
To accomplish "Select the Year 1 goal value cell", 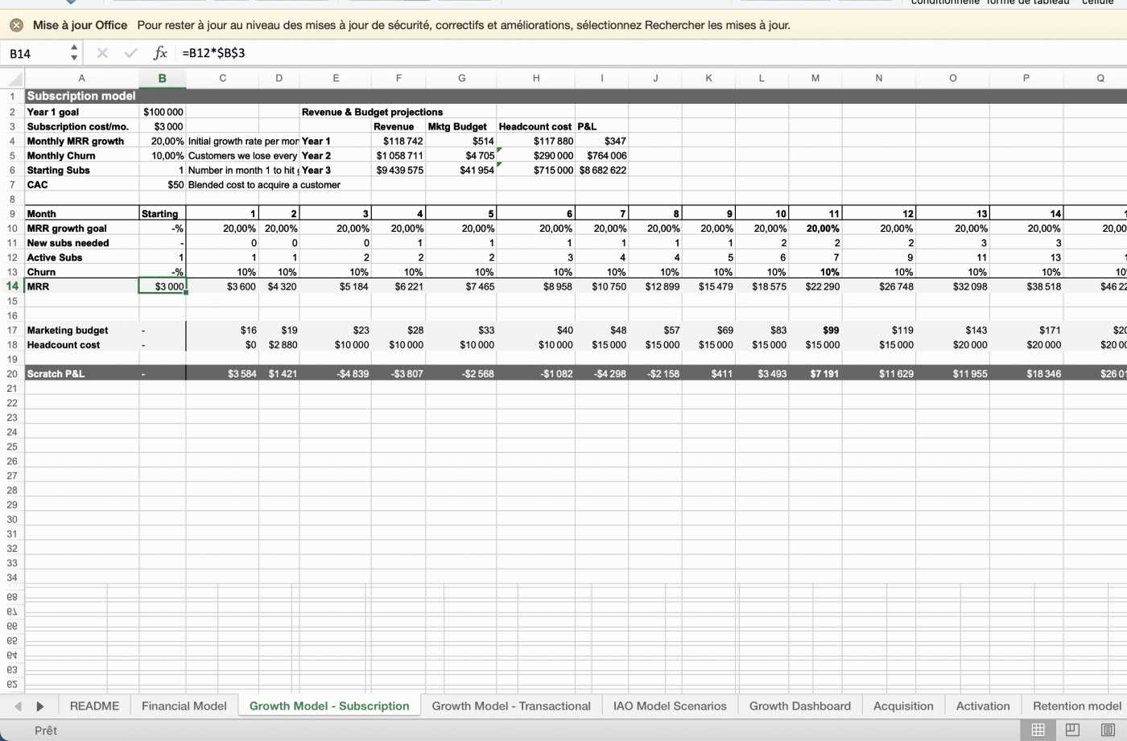I will pos(163,112).
